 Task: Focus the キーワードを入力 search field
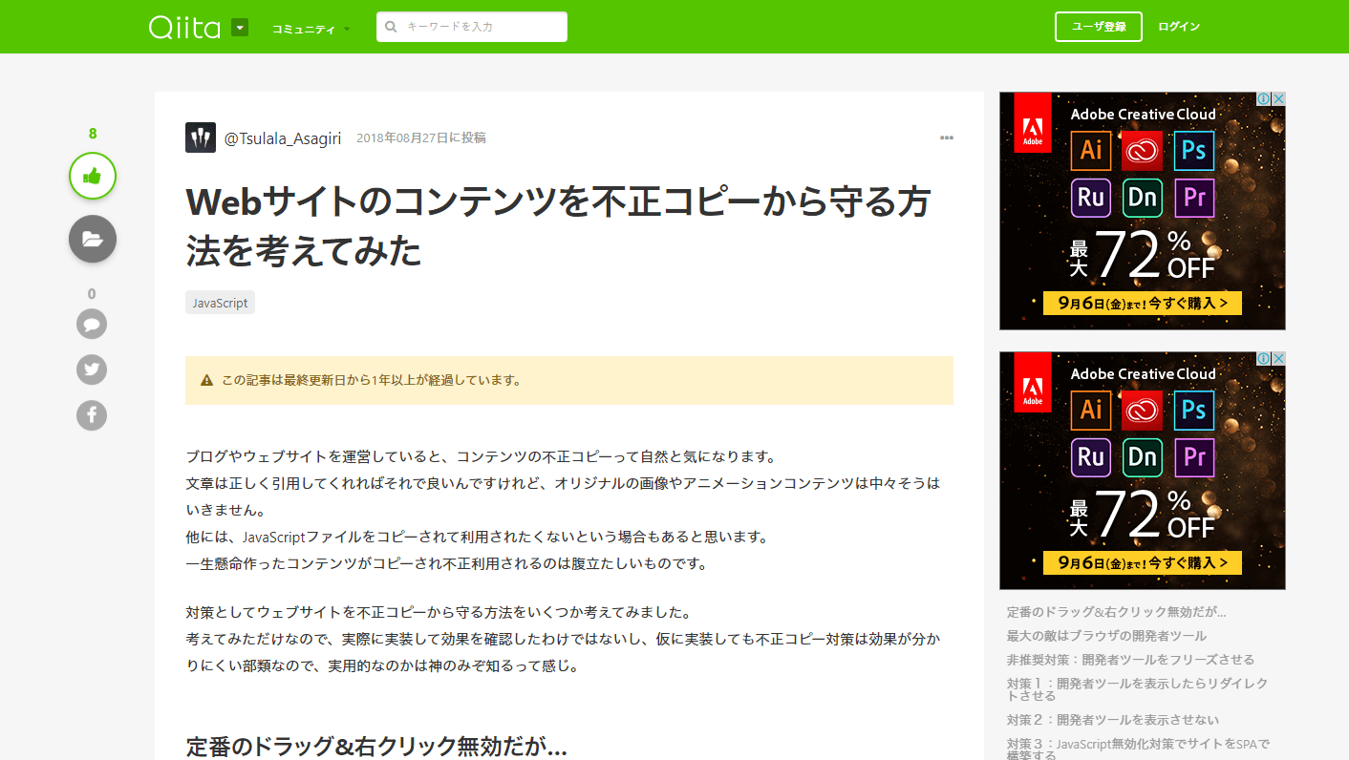point(472,27)
